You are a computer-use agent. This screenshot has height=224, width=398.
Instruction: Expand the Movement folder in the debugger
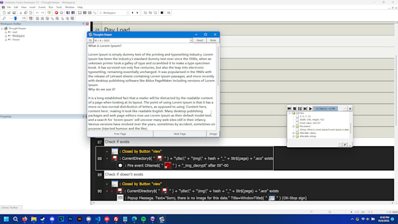[293, 126]
